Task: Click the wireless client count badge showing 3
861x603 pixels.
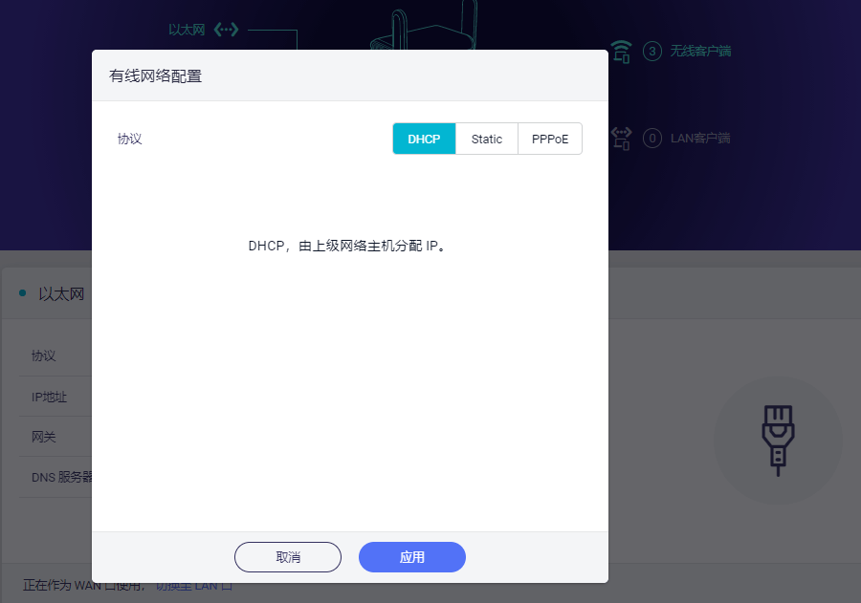Action: (x=652, y=51)
